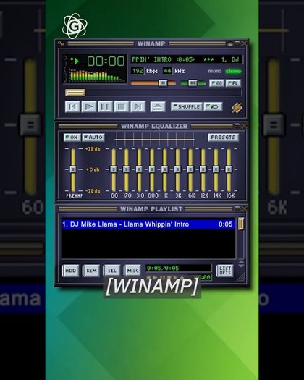Image resolution: width=304 pixels, height=380 pixels.
Task: Toggle equalizer ON button
Action: coord(72,138)
